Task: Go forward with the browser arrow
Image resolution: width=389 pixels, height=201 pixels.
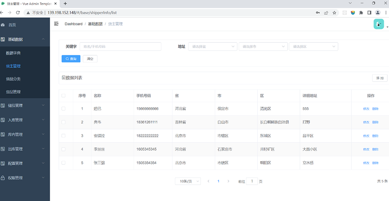Action: point(10,13)
